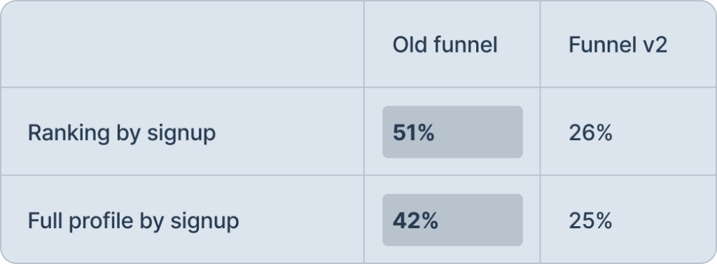
Task: Click the empty top-left header cell
Action: [182, 44]
